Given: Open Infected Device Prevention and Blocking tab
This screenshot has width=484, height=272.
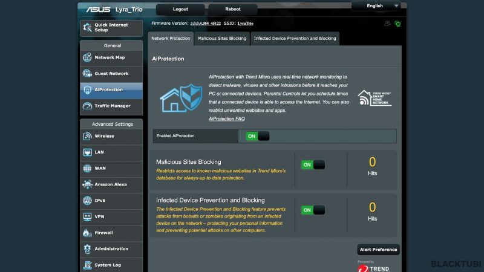Looking at the screenshot, I should point(295,39).
